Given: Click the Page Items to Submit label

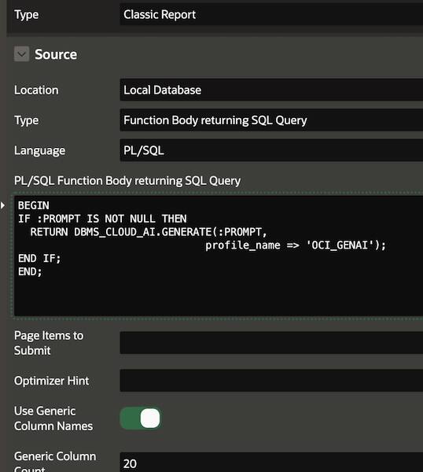Looking at the screenshot, I should (x=49, y=343).
